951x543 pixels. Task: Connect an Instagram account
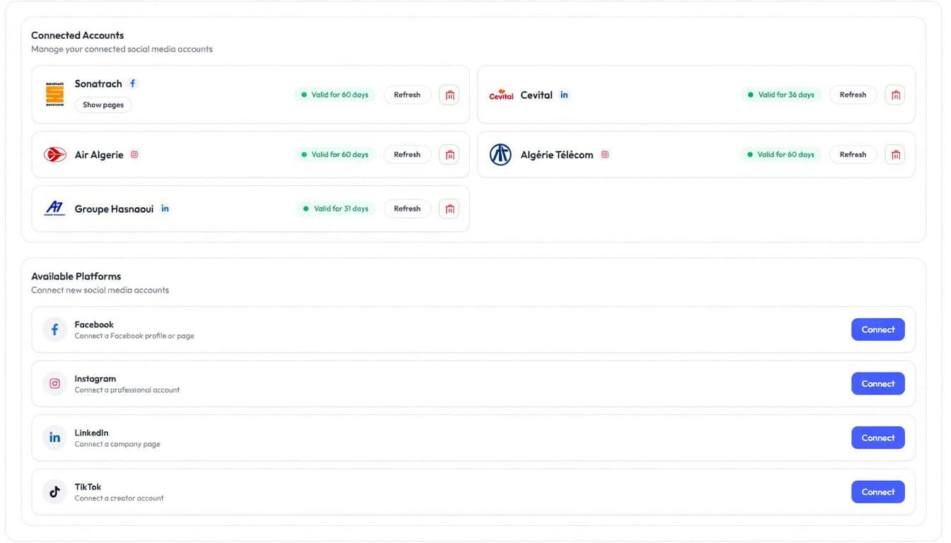pos(878,384)
